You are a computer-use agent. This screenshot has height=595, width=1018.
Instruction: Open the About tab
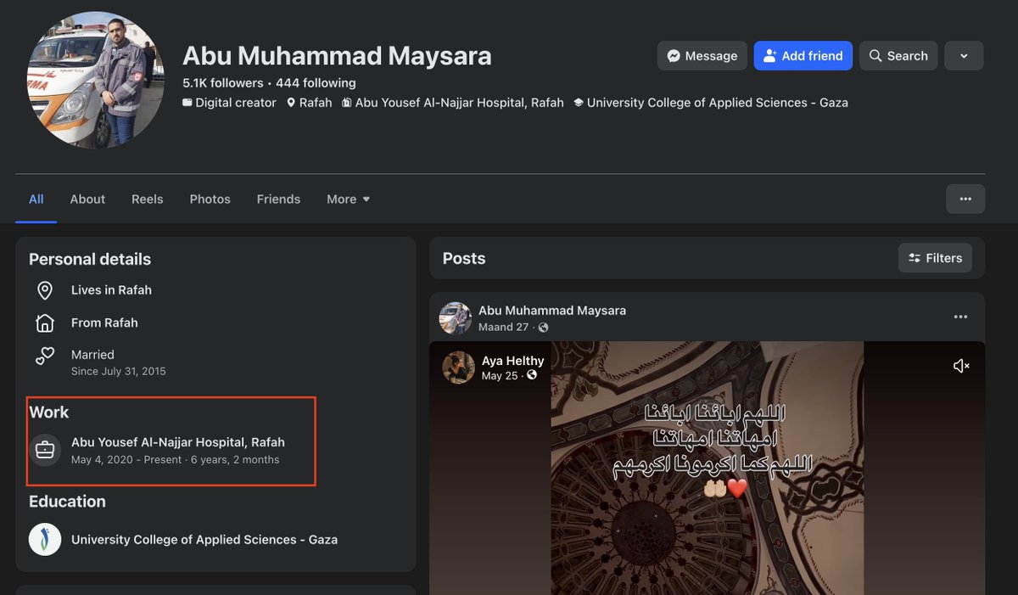tap(87, 199)
